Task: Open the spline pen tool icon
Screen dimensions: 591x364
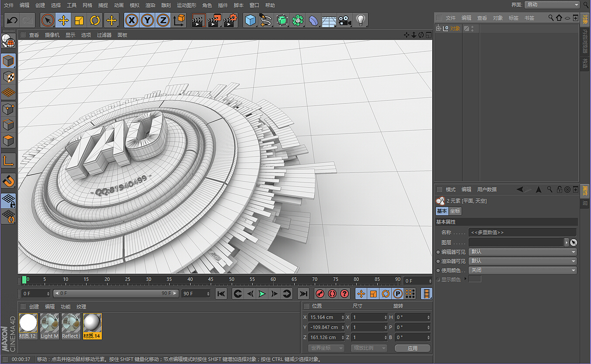Action: (x=265, y=20)
